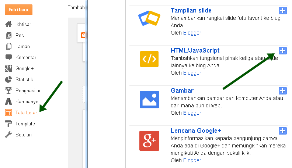This screenshot has width=292, height=168.
Task: Go to Template menu item
Action: (25, 124)
